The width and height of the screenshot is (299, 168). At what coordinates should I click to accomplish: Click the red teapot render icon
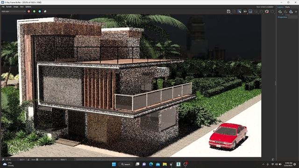point(267,12)
